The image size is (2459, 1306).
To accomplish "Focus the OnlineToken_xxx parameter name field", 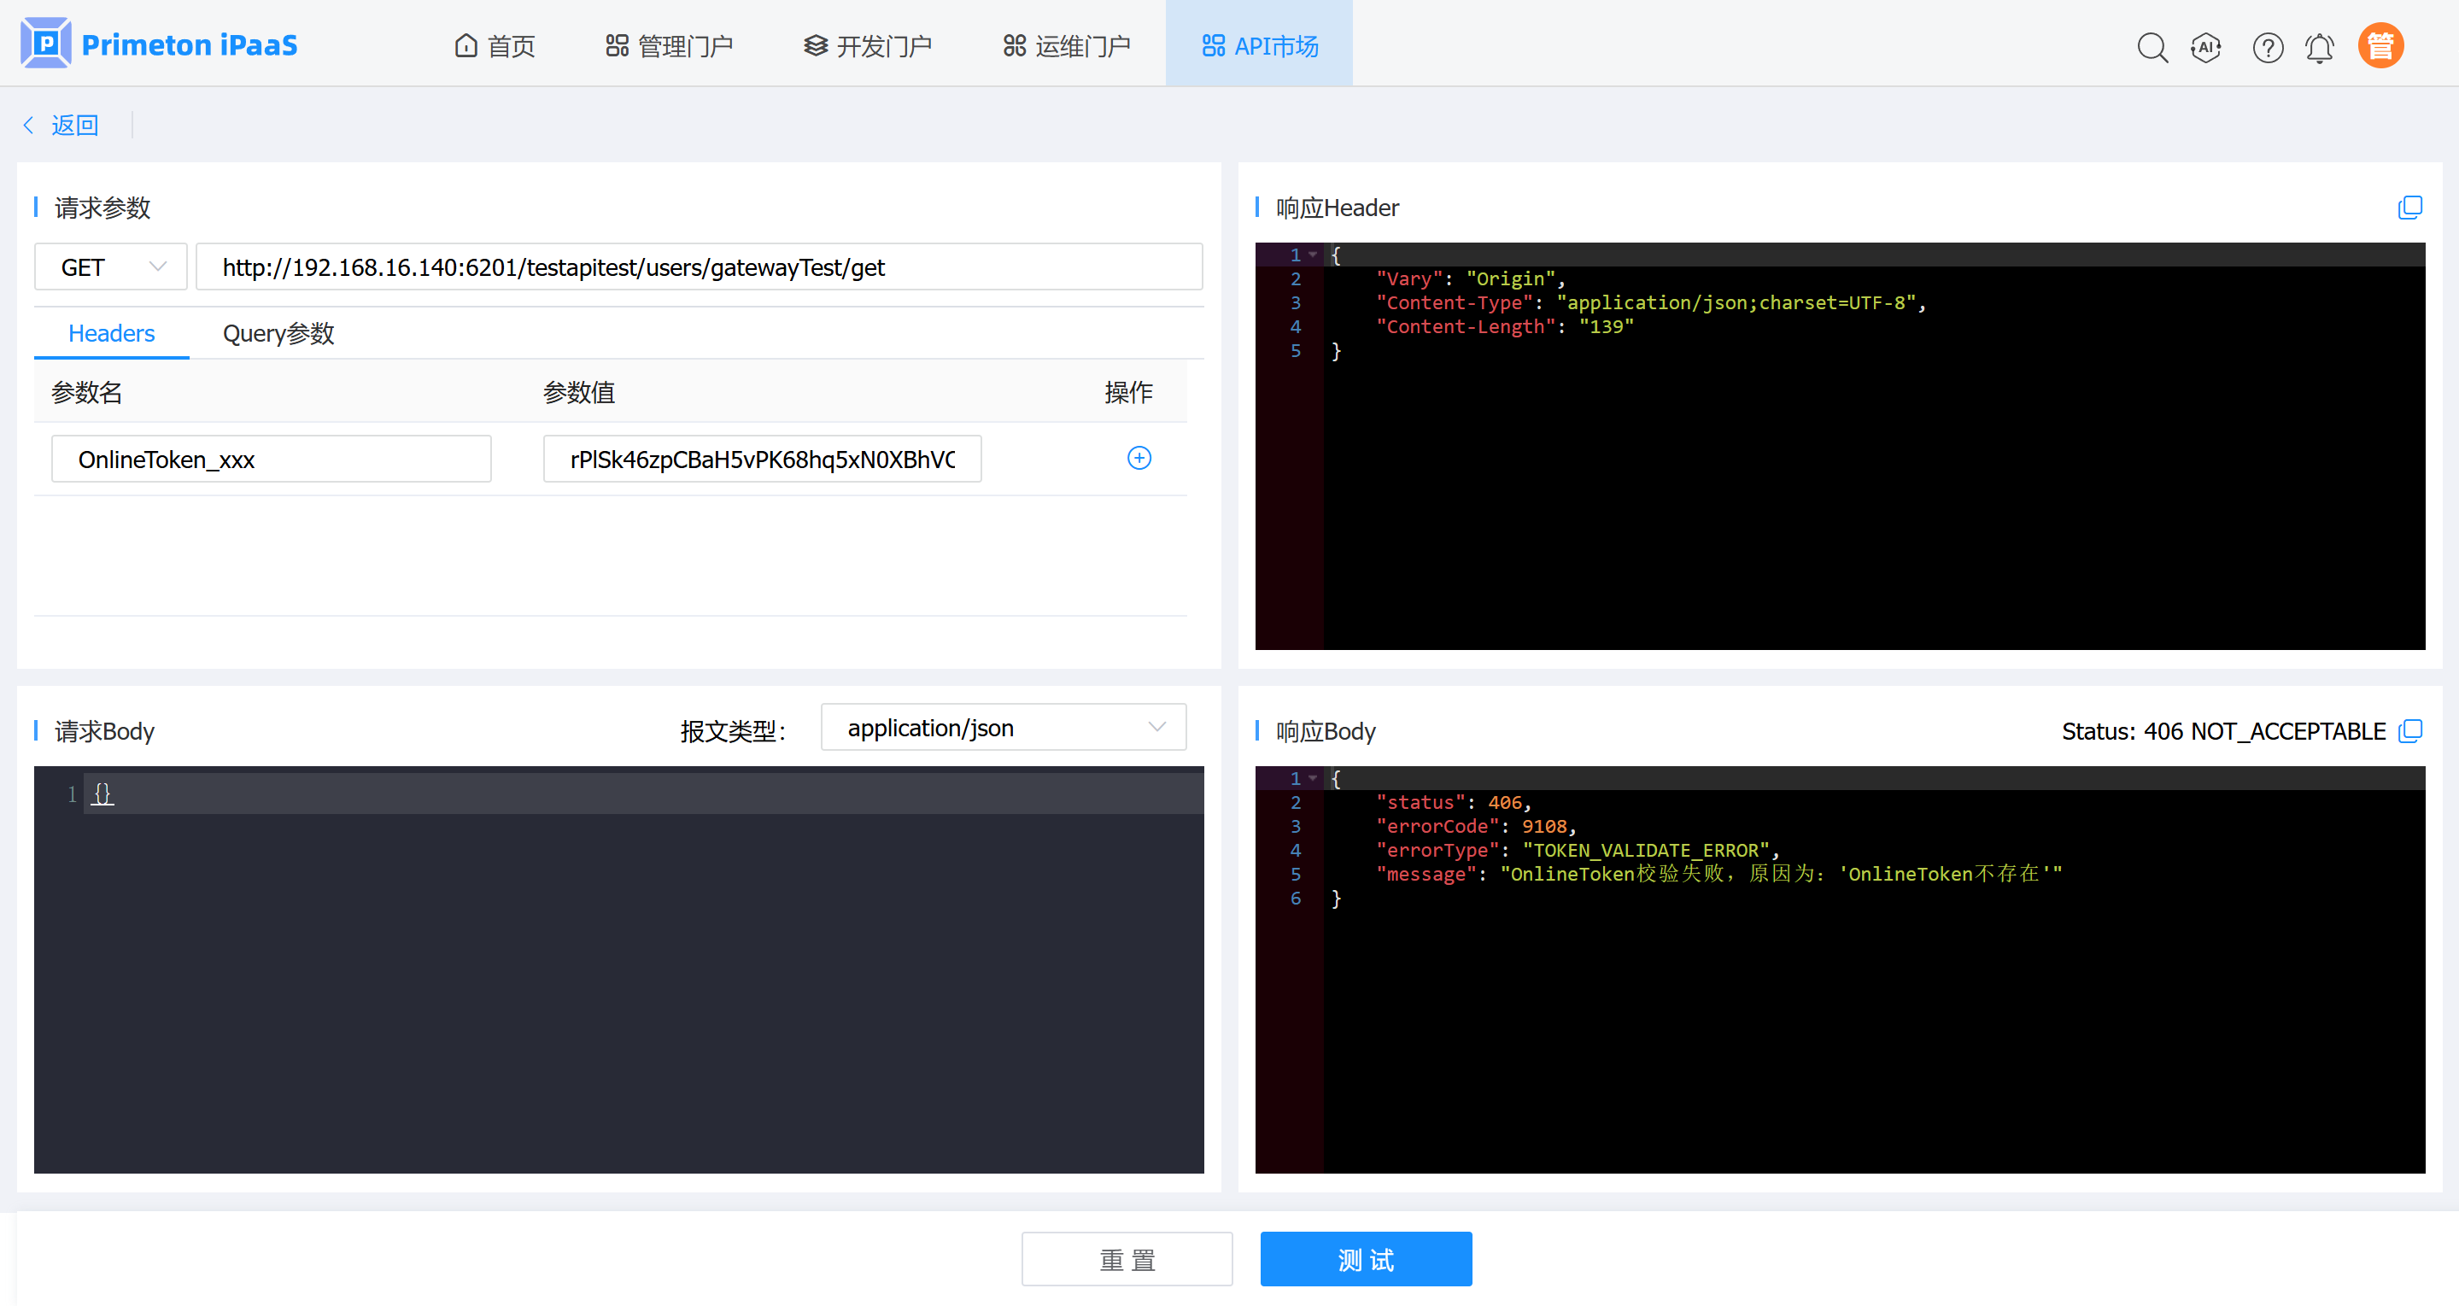I will [271, 460].
